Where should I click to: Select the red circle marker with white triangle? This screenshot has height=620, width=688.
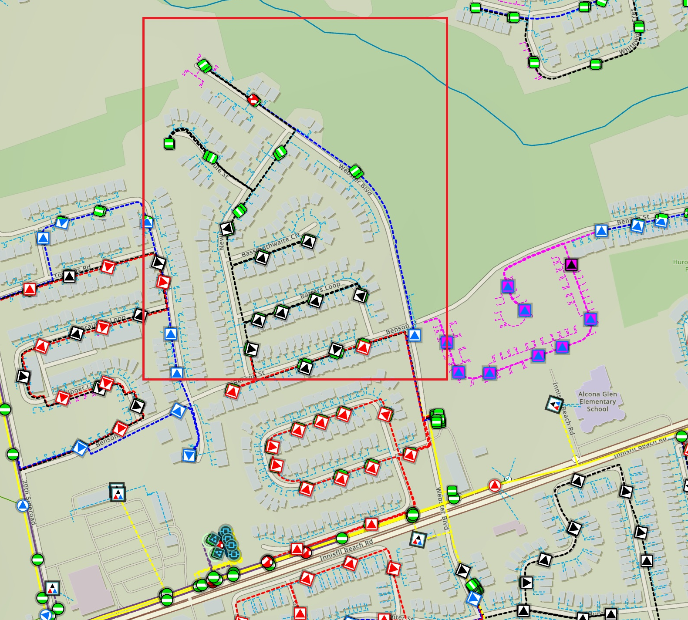click(x=495, y=485)
